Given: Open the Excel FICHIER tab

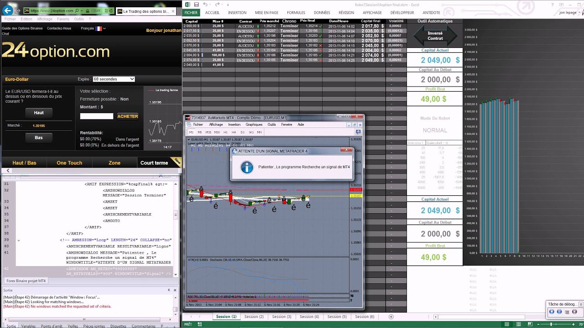Looking at the screenshot, I should (191, 13).
